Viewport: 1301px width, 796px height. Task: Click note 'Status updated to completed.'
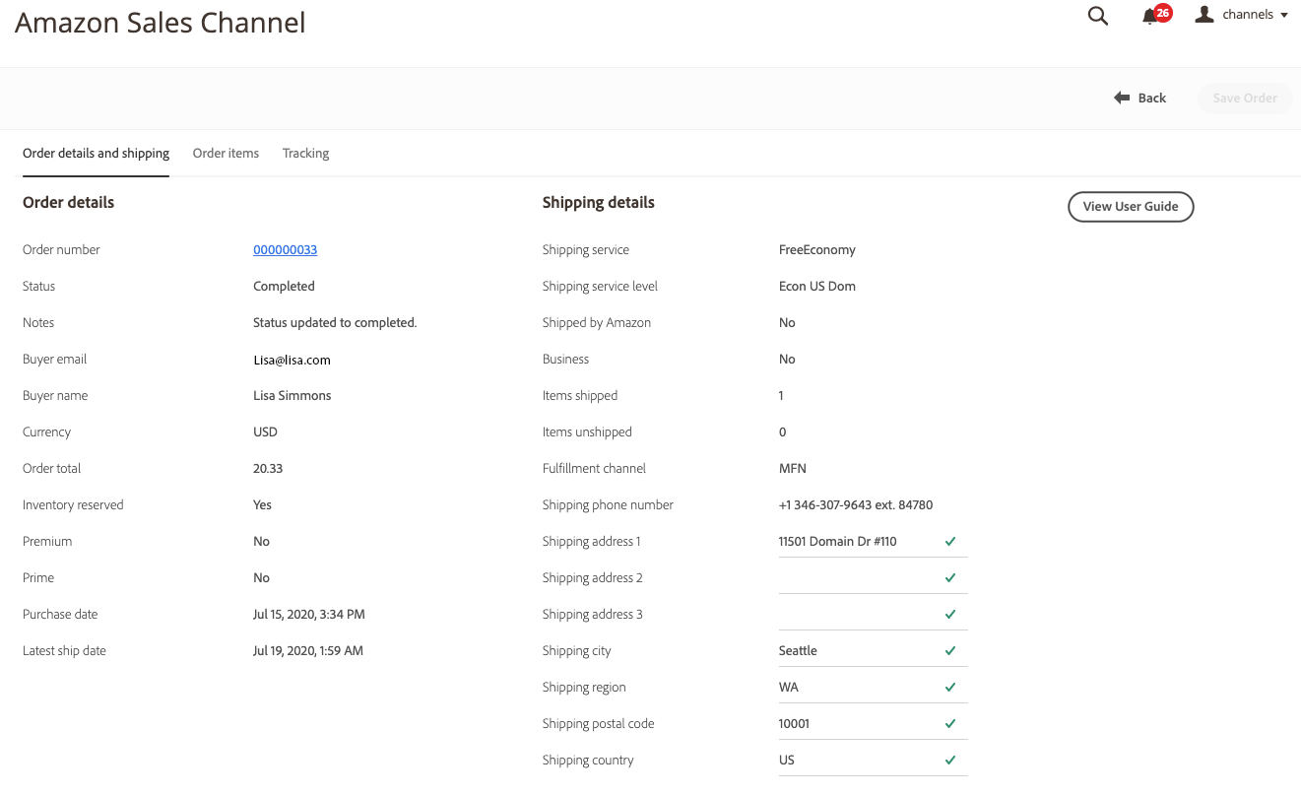335,323
